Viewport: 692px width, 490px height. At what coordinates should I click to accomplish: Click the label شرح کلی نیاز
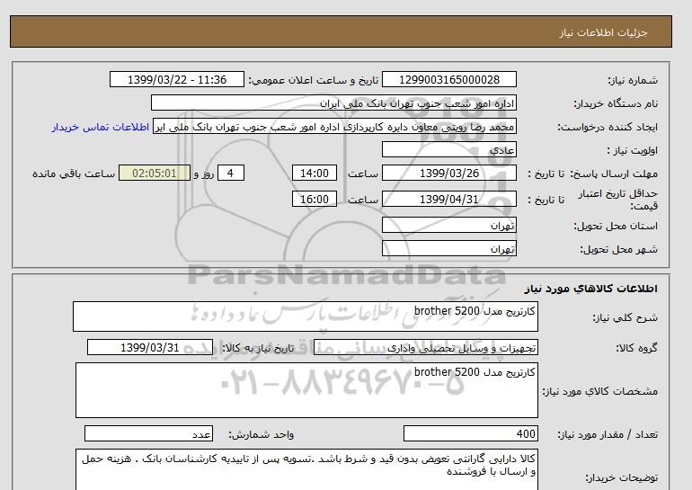click(x=625, y=317)
